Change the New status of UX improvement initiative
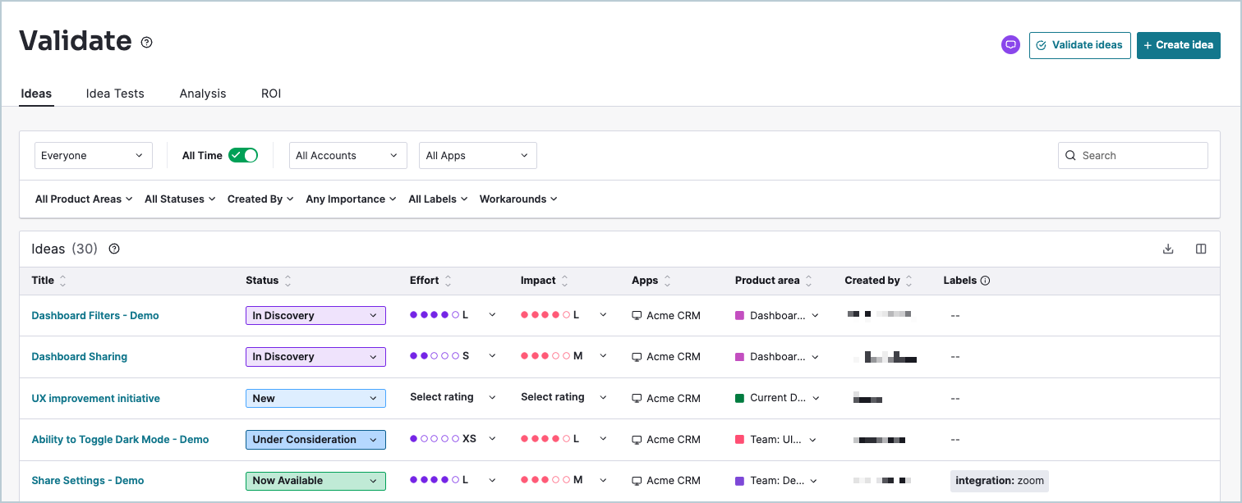Image resolution: width=1242 pixels, height=503 pixels. tap(315, 399)
